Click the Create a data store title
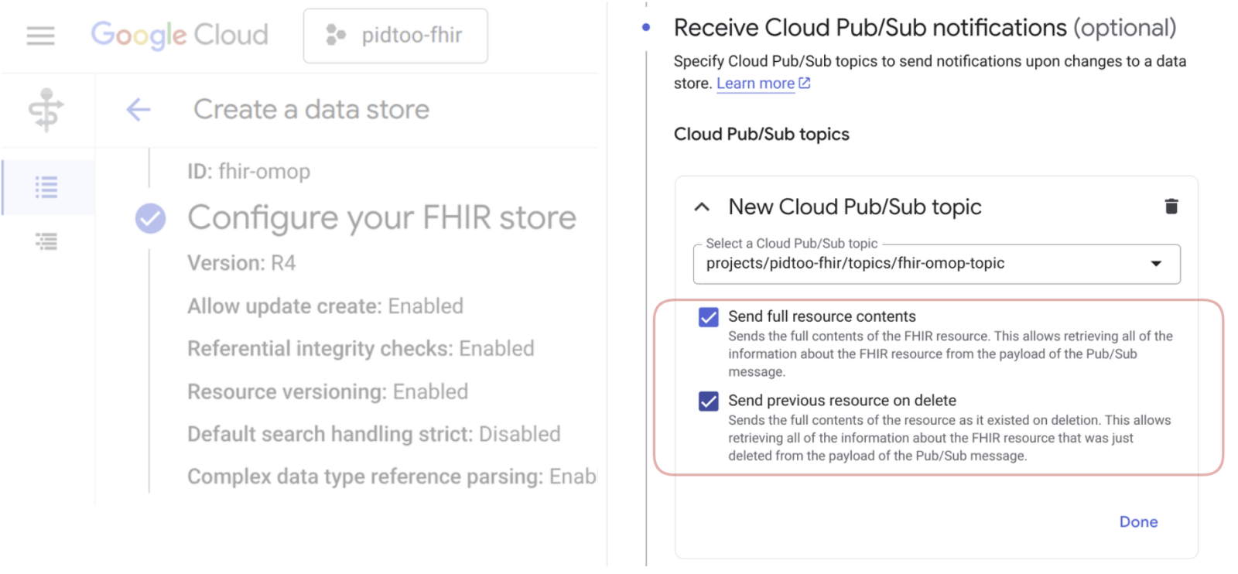1238x574 pixels. (311, 110)
